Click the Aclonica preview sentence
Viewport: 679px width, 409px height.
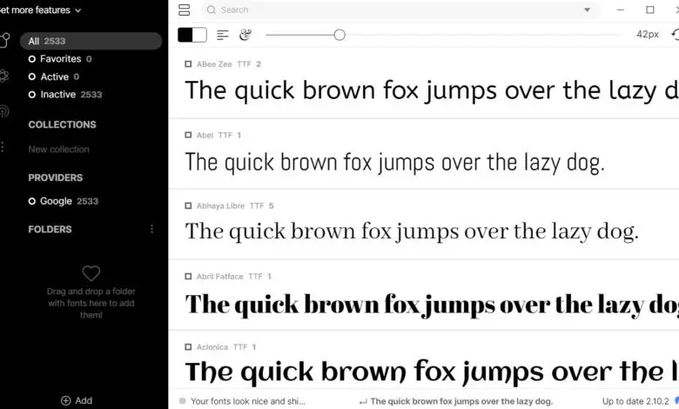pos(432,372)
